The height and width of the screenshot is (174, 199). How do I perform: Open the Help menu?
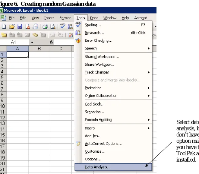point(125,18)
